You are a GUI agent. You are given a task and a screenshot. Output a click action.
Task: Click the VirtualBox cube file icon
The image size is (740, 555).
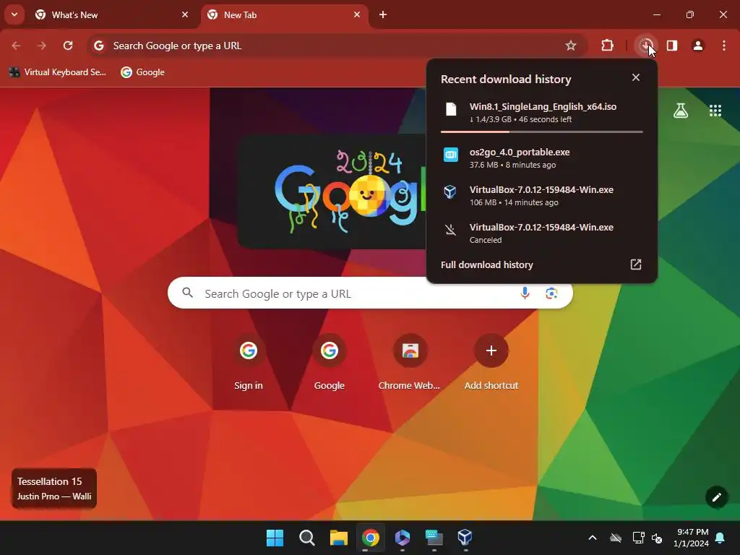[x=451, y=192]
